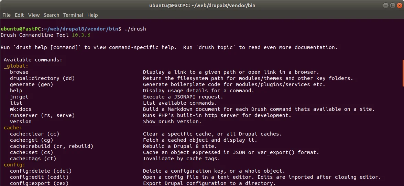Click the version command entry
Image resolution: width=404 pixels, height=186 pixels.
click(x=21, y=121)
